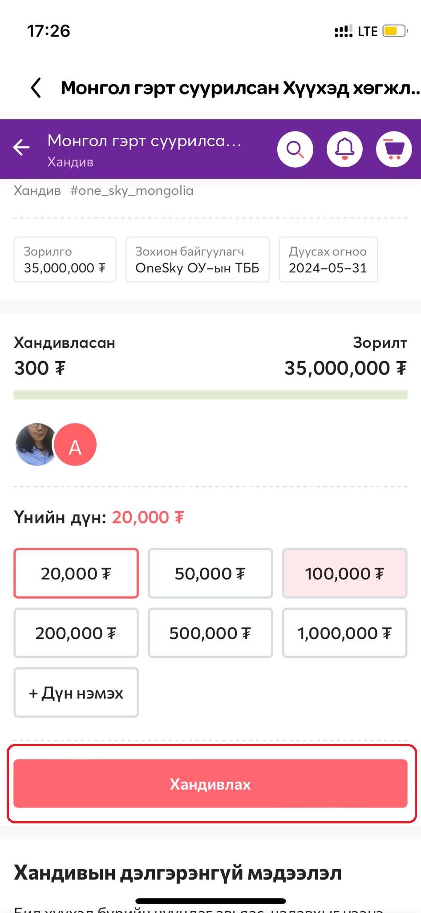
Task: Tap the white back arrow in purple header
Action: (21, 148)
